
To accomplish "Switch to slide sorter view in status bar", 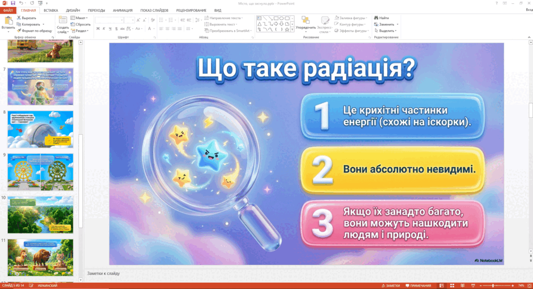I will (x=452, y=286).
